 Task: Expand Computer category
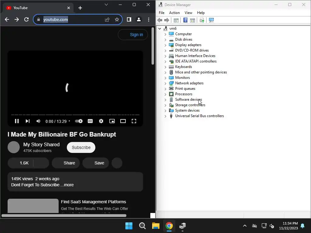[x=166, y=34]
